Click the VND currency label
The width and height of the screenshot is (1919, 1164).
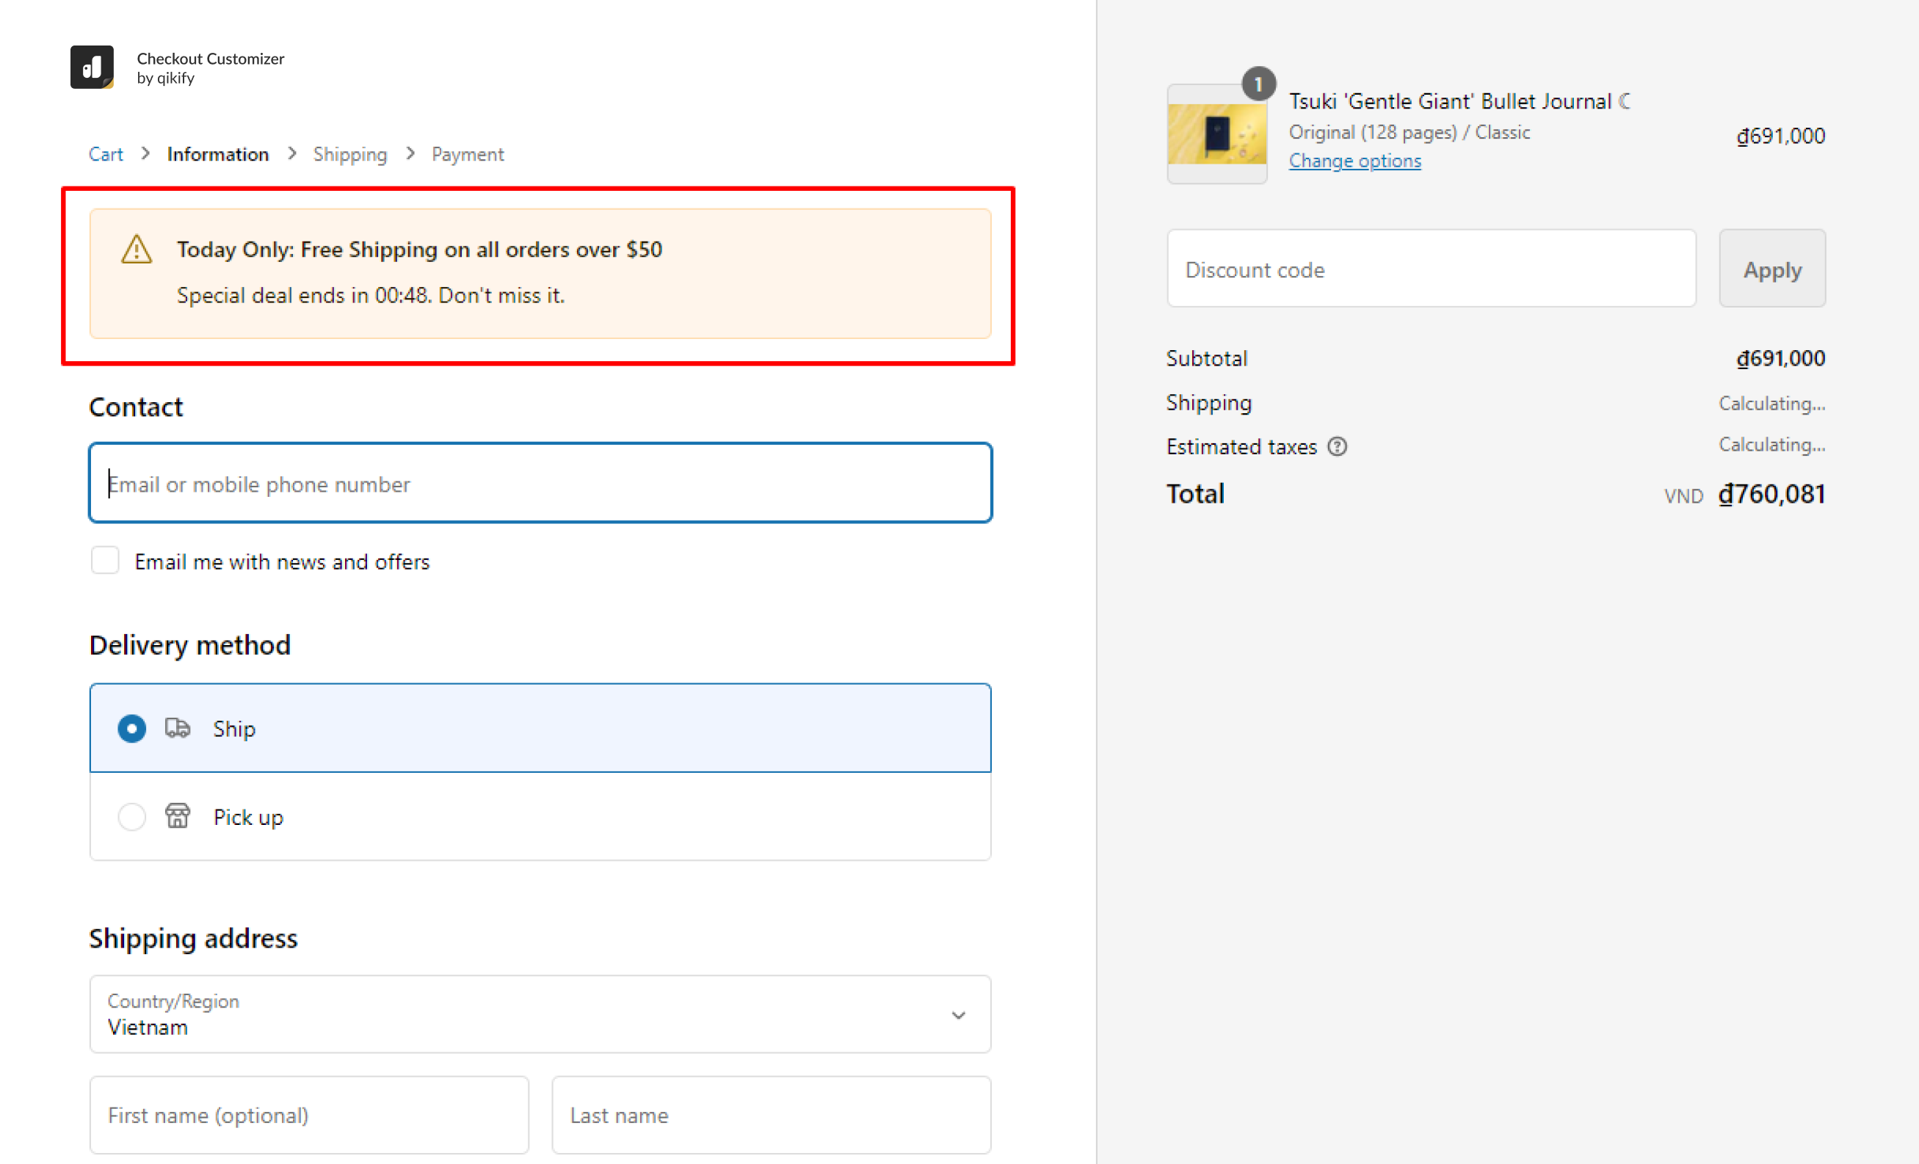click(x=1684, y=497)
